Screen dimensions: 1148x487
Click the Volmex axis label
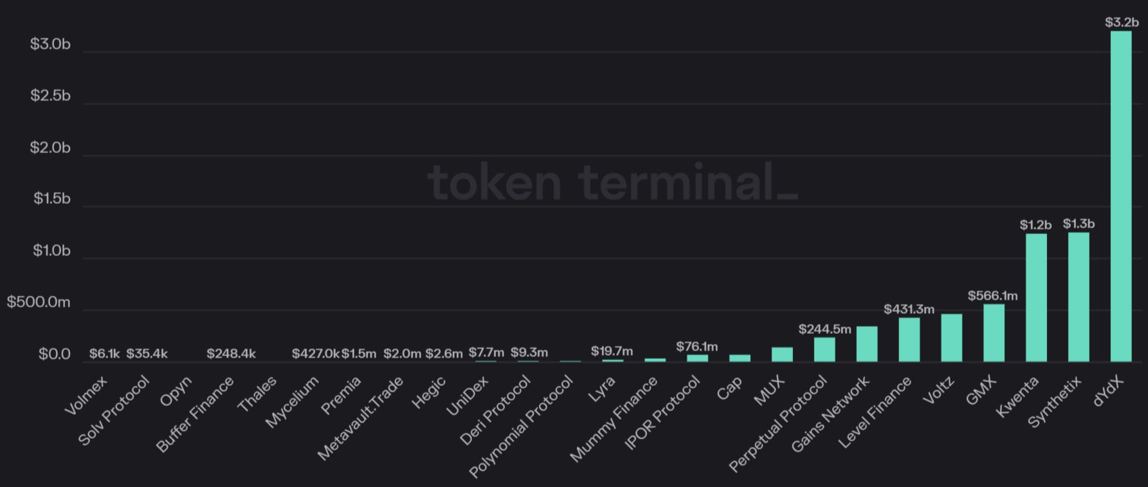point(87,396)
